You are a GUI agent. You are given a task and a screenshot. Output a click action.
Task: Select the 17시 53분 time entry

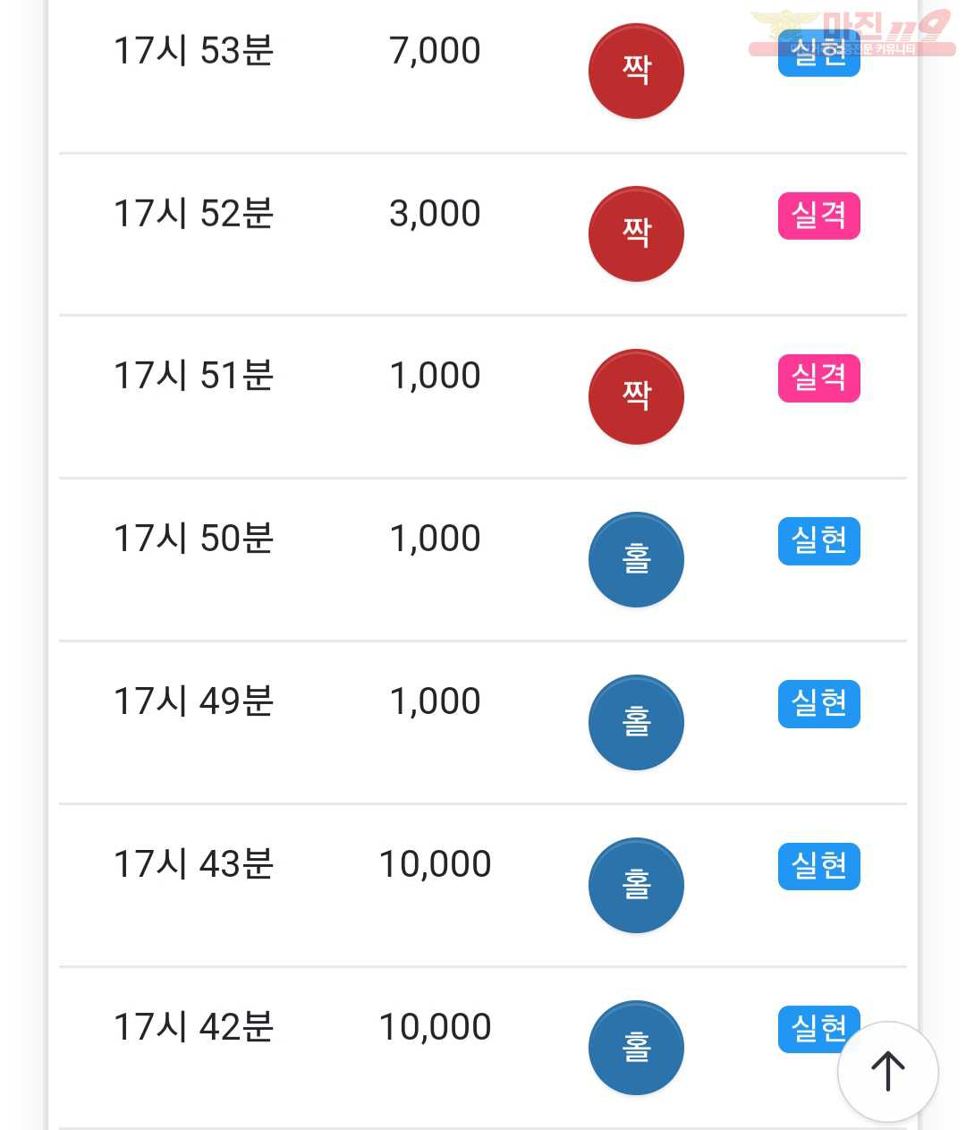(194, 51)
